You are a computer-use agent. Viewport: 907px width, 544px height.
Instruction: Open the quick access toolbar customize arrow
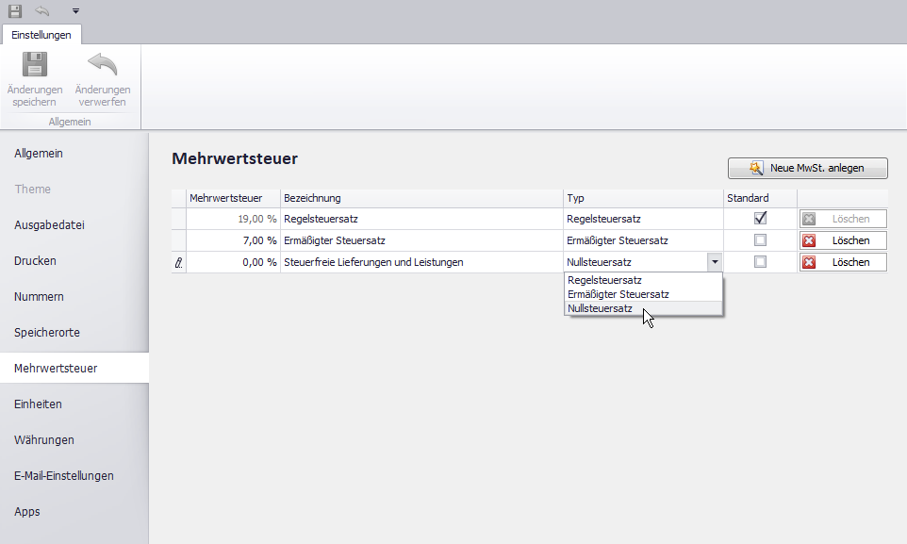coord(75,11)
